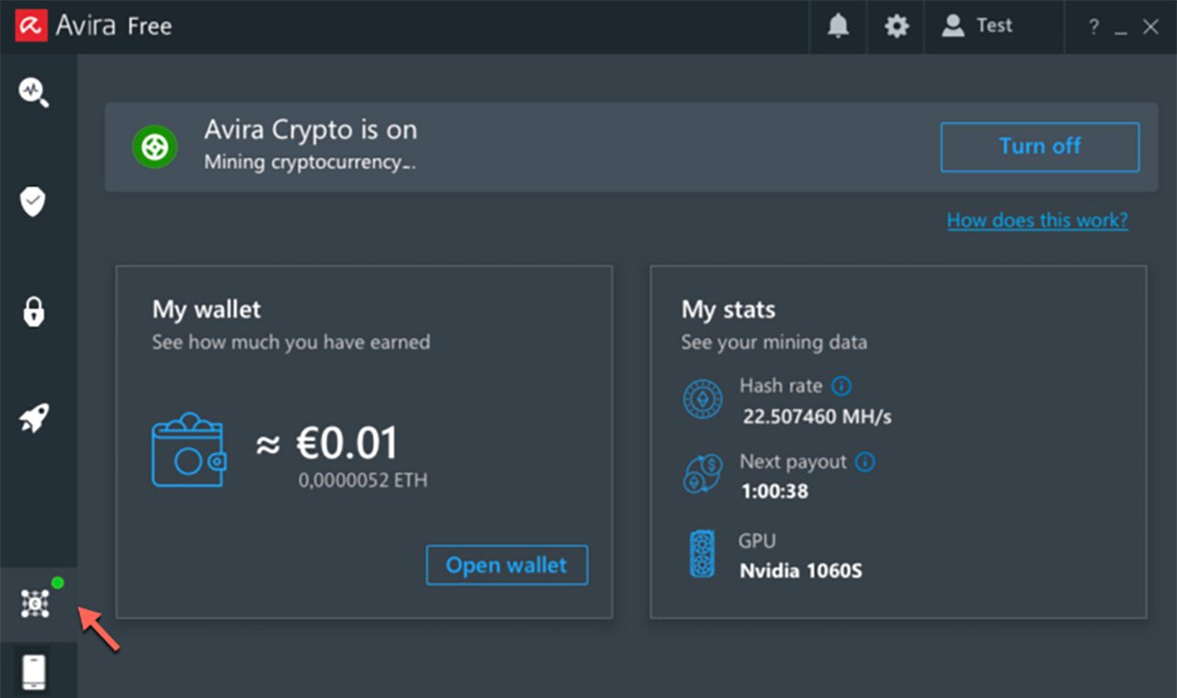Select the Performance rocket sidebar icon
The width and height of the screenshot is (1177, 698).
pos(34,419)
